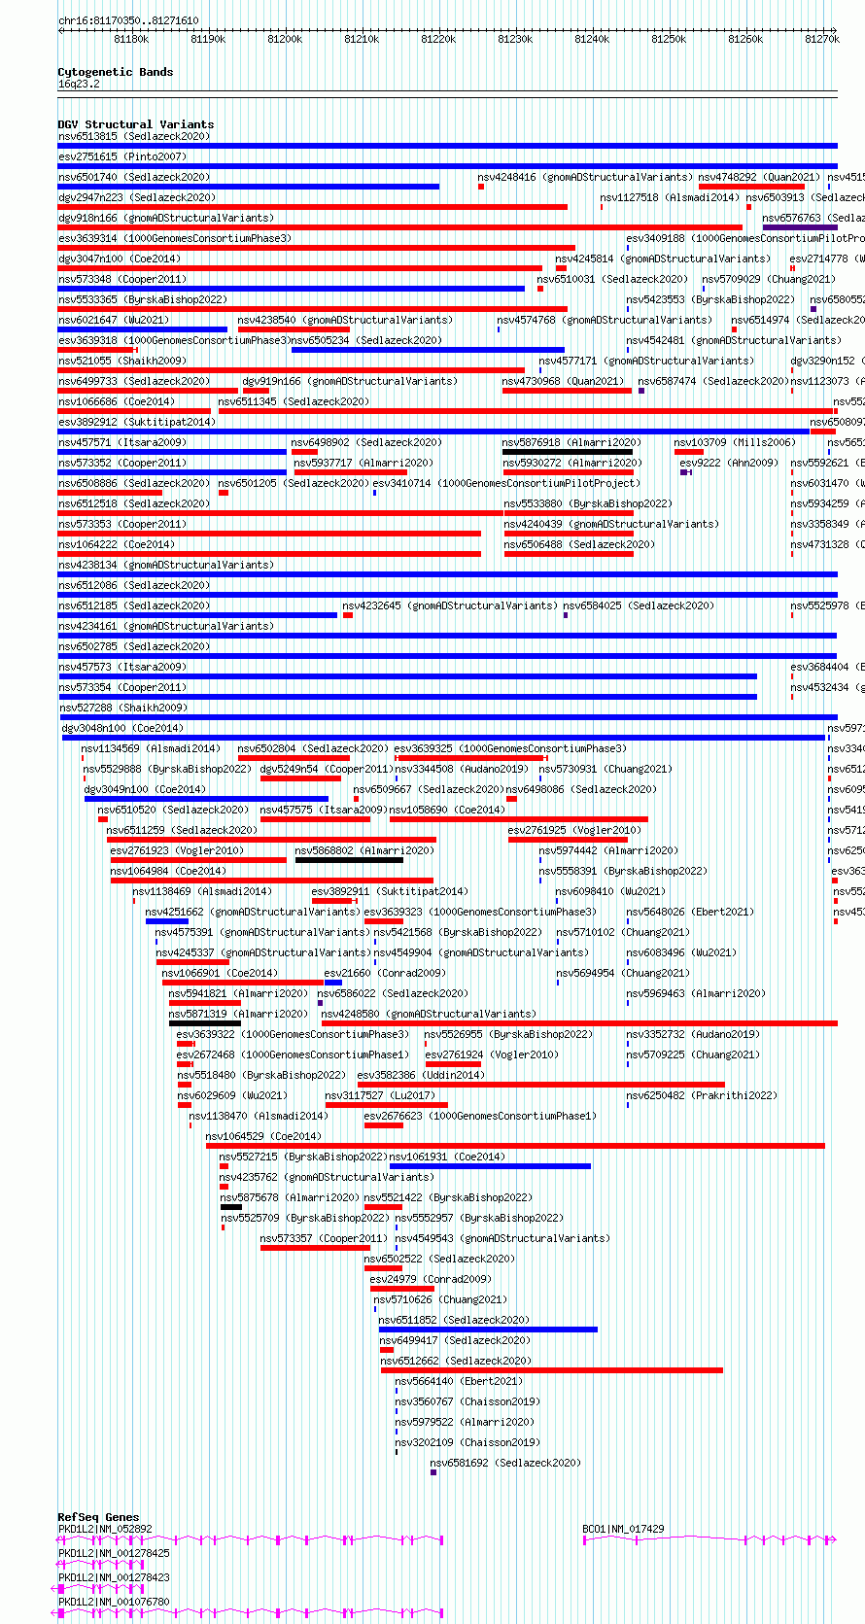The image size is (865, 1624).
Task: Select transcript PKD1L2|NM_001278425
Action: (114, 1554)
